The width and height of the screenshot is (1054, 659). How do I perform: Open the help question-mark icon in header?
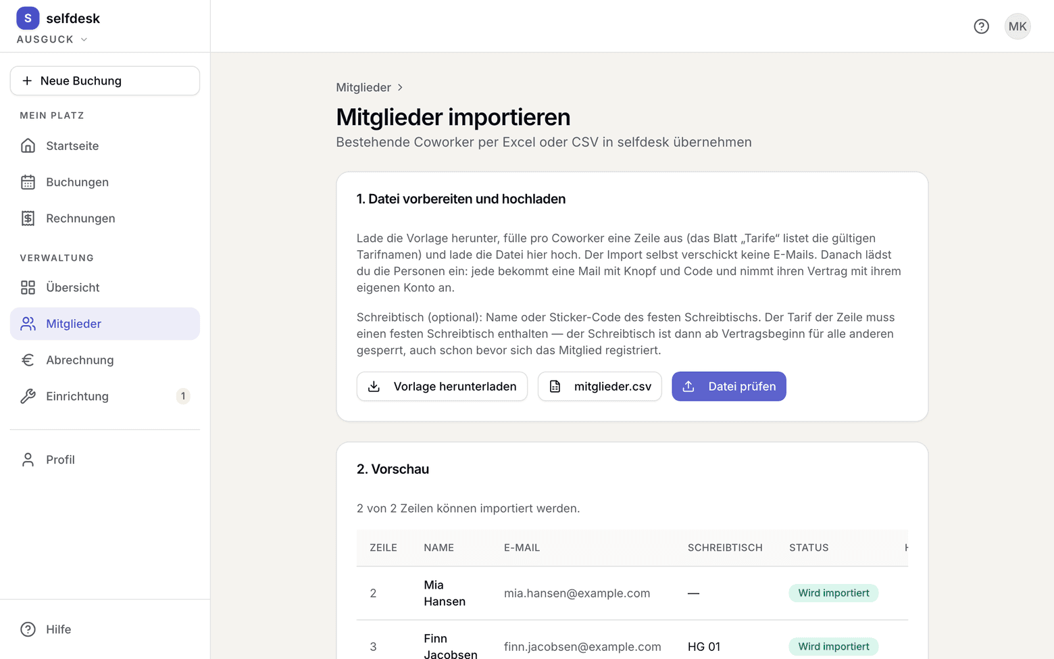click(981, 26)
